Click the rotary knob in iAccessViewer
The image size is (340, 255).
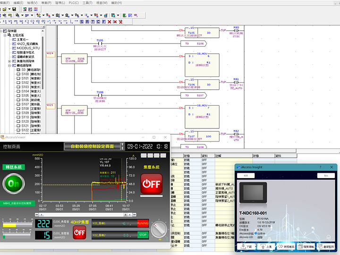pos(159,229)
